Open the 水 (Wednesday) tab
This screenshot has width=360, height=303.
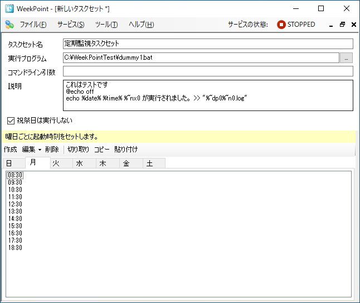(x=84, y=163)
